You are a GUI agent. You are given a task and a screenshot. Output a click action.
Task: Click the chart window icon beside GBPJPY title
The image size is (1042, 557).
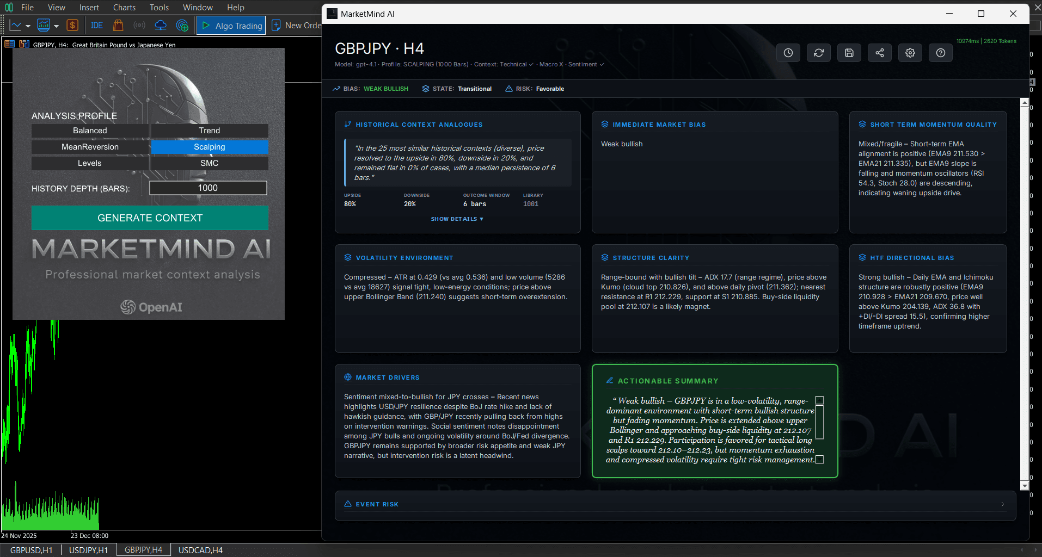[24, 44]
